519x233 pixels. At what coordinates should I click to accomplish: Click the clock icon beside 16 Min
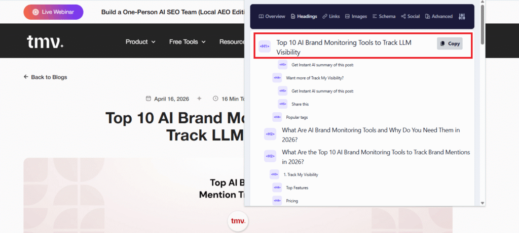(x=215, y=99)
